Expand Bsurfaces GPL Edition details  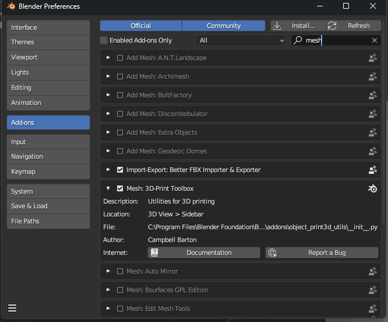pos(108,289)
